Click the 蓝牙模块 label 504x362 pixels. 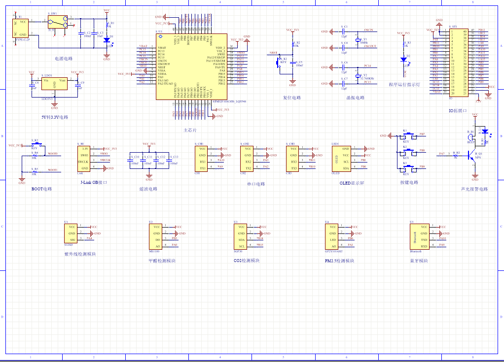coord(419,261)
